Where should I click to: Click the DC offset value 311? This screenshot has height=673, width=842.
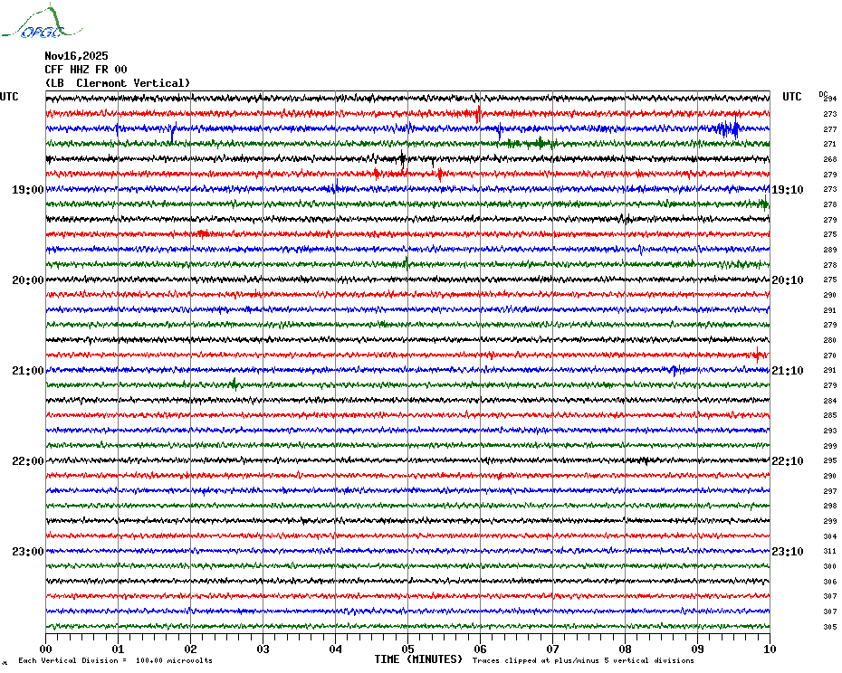point(829,551)
